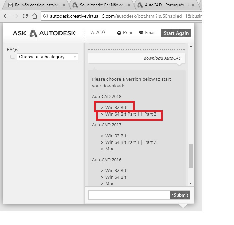Click the chat scrollbar down arrow
The width and height of the screenshot is (234, 225).
pos(191,183)
